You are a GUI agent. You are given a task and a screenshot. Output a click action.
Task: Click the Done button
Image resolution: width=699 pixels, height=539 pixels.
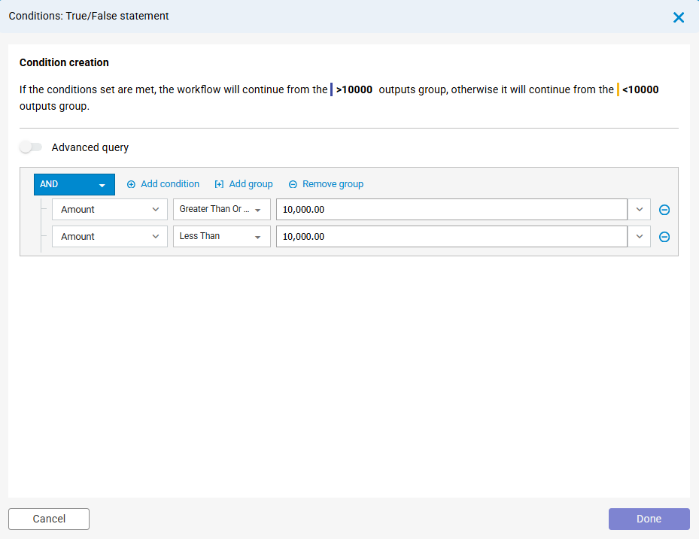tap(649, 519)
